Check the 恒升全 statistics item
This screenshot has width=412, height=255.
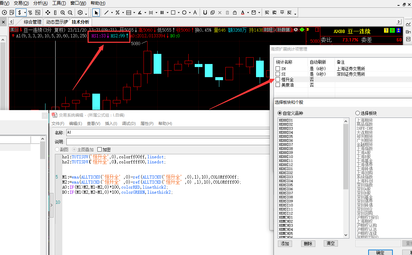[278, 79]
